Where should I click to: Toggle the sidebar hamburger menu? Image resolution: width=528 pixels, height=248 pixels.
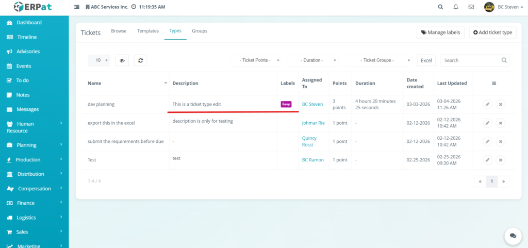(77, 7)
